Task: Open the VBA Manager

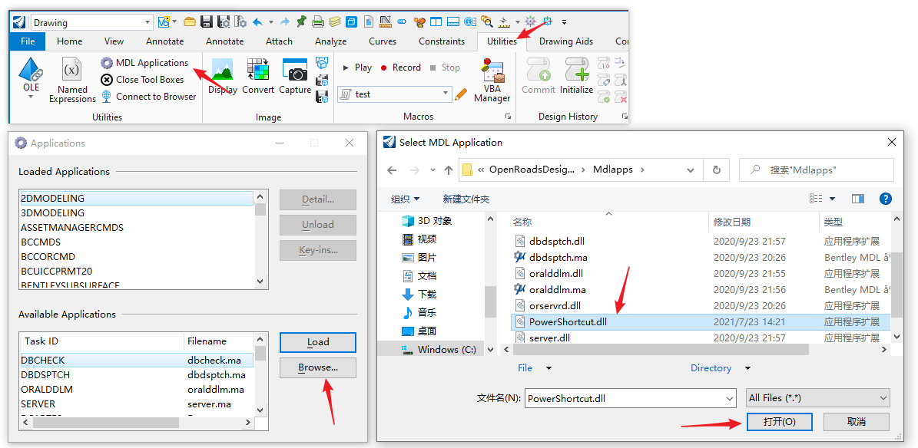Action: click(x=492, y=81)
